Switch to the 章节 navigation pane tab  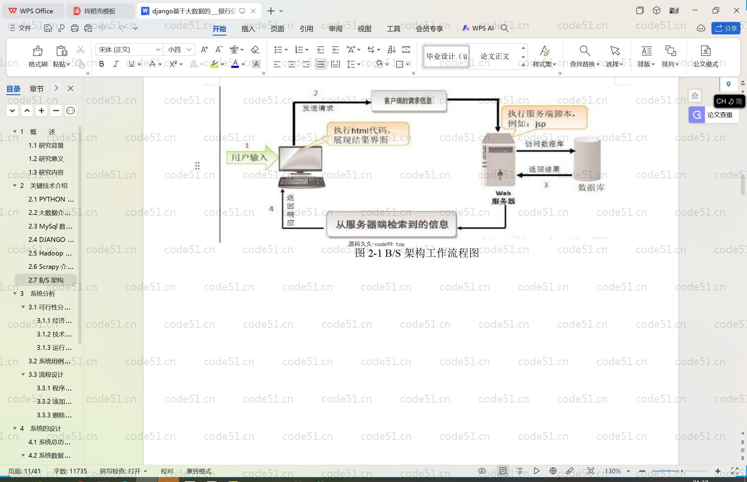(37, 89)
